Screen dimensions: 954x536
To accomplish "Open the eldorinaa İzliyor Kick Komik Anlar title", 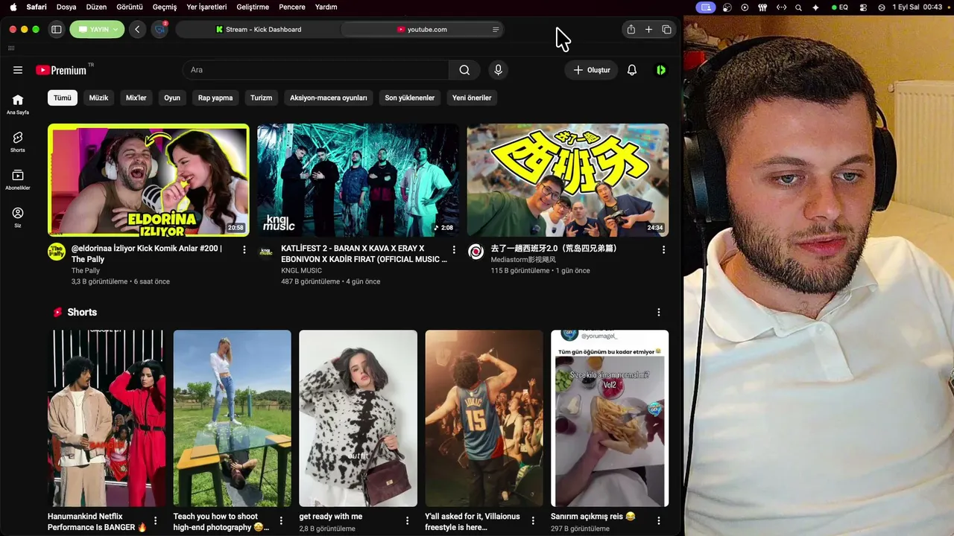I will coord(147,254).
